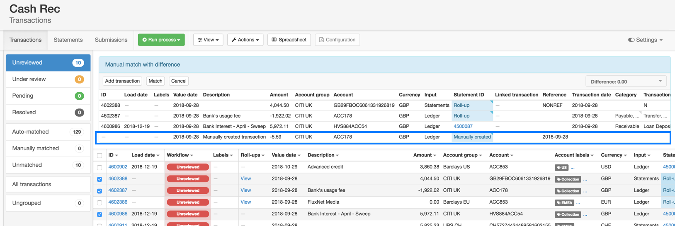This screenshot has height=226, width=675.
Task: Sort by the Value date column
Action: coord(286,155)
